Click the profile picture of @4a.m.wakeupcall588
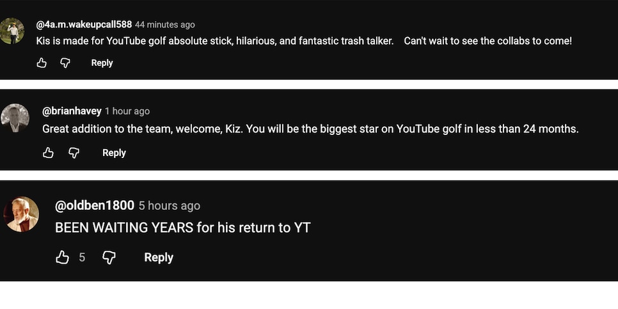 (12, 31)
